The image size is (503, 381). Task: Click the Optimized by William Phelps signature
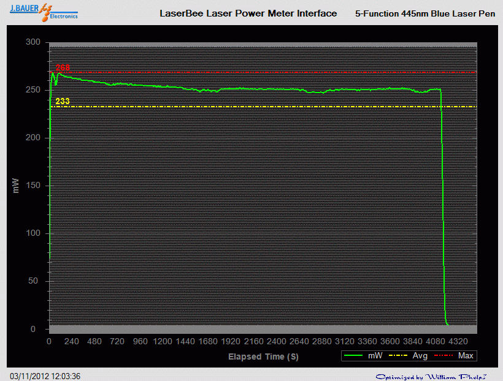point(431,375)
